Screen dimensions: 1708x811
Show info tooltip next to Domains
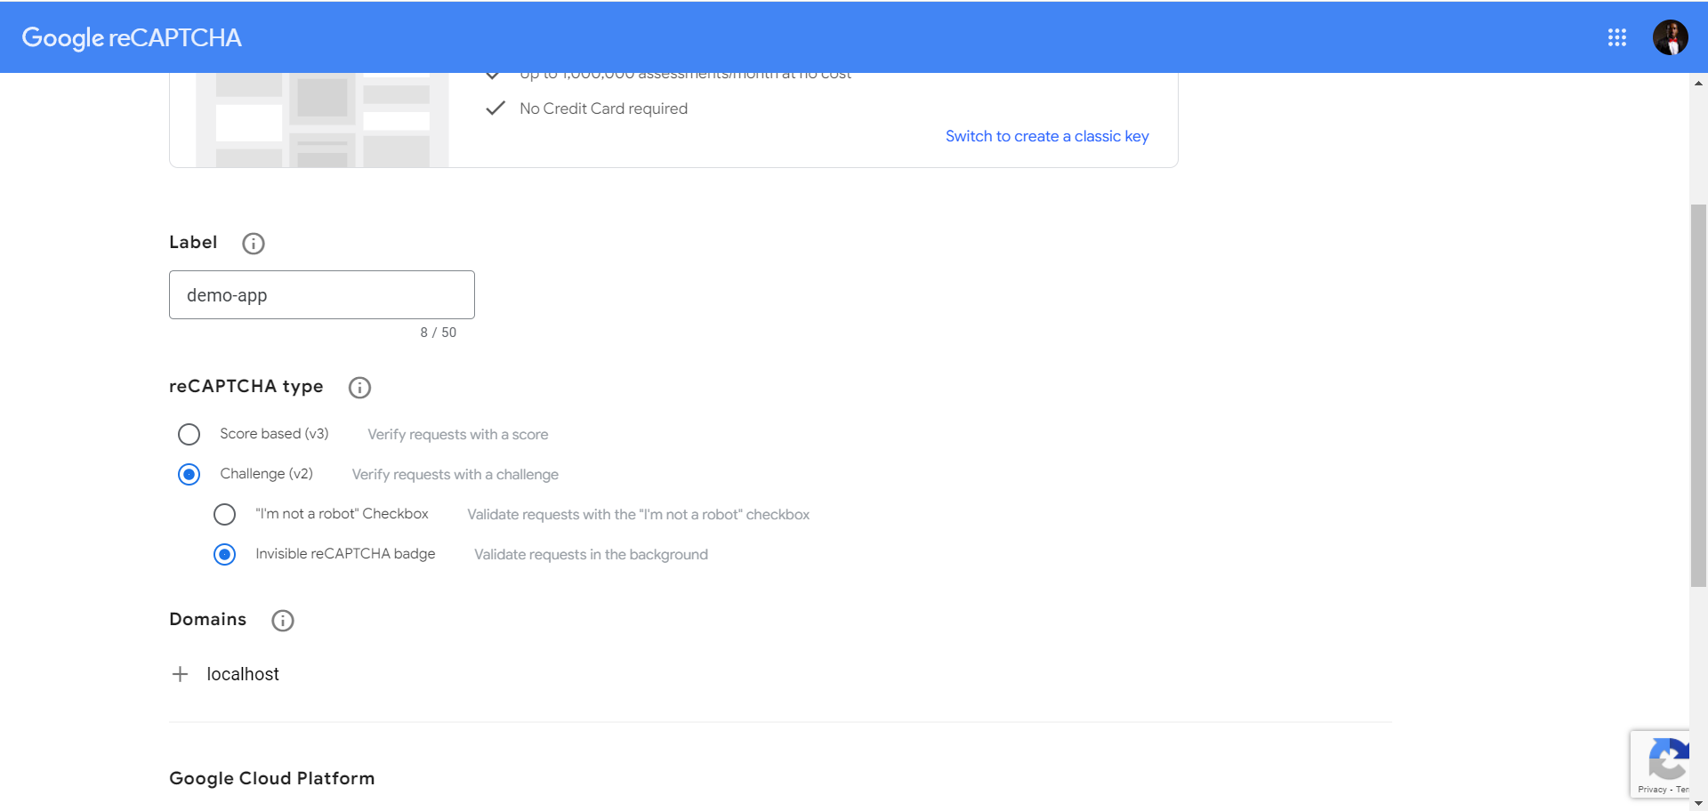click(x=283, y=621)
